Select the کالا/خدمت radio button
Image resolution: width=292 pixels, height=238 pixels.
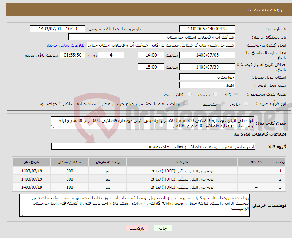(189, 94)
